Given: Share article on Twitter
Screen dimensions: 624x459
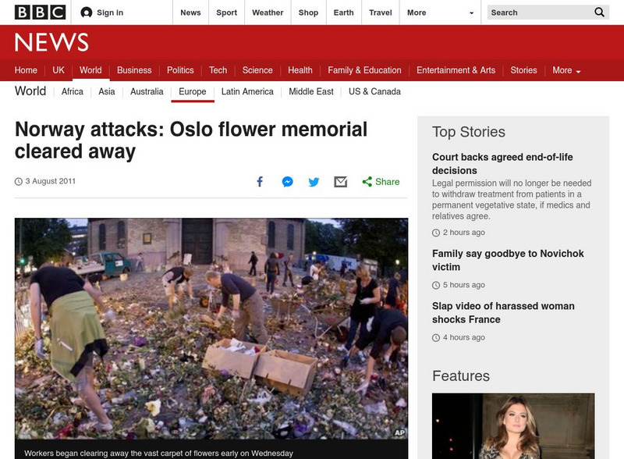Looking at the screenshot, I should pos(314,182).
